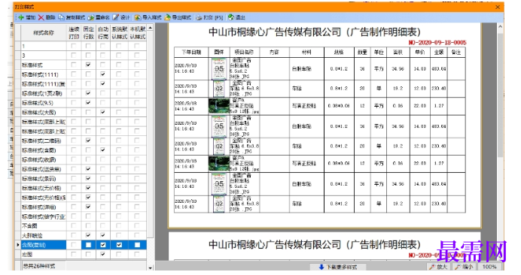Select the 标准样式(收据) style row
The height and width of the screenshot is (275, 521).
coord(44,159)
